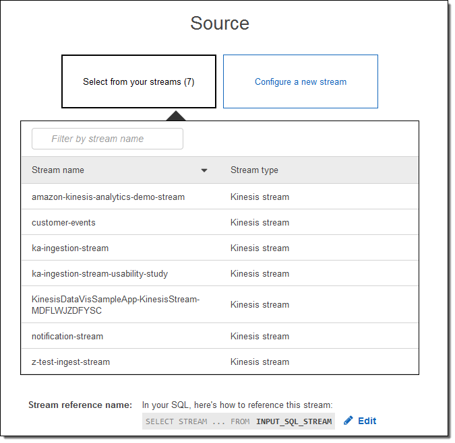Choose the notification-stream row
455x443 pixels.
[67, 337]
